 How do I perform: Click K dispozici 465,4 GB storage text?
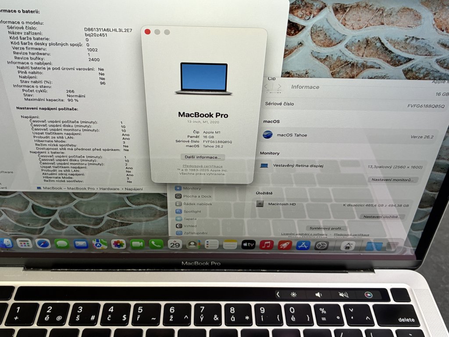point(376,205)
